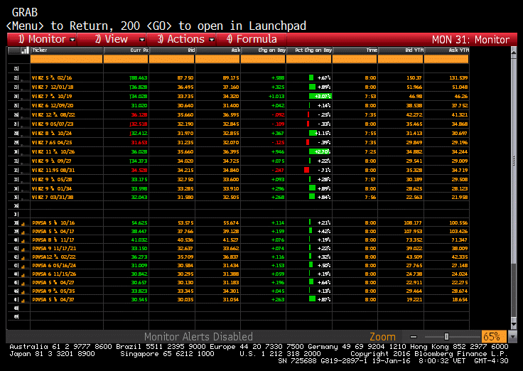Click the chart icon beside PDVSA 04/27 row
Viewport: 523px width, 371px height.
click(x=23, y=284)
